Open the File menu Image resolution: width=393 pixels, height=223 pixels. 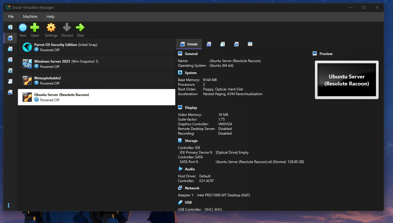click(11, 16)
